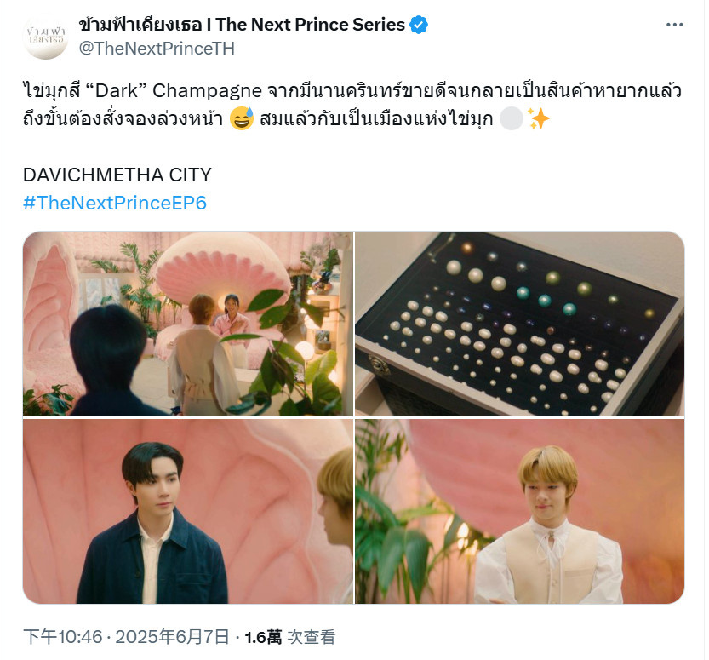Open the @TheNextPrinceTH handle link
Screen dimensions: 709x660
(x=157, y=49)
